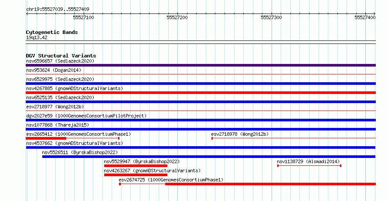
Task: Select the red nsv4267885 variant bar
Action: [201, 93]
